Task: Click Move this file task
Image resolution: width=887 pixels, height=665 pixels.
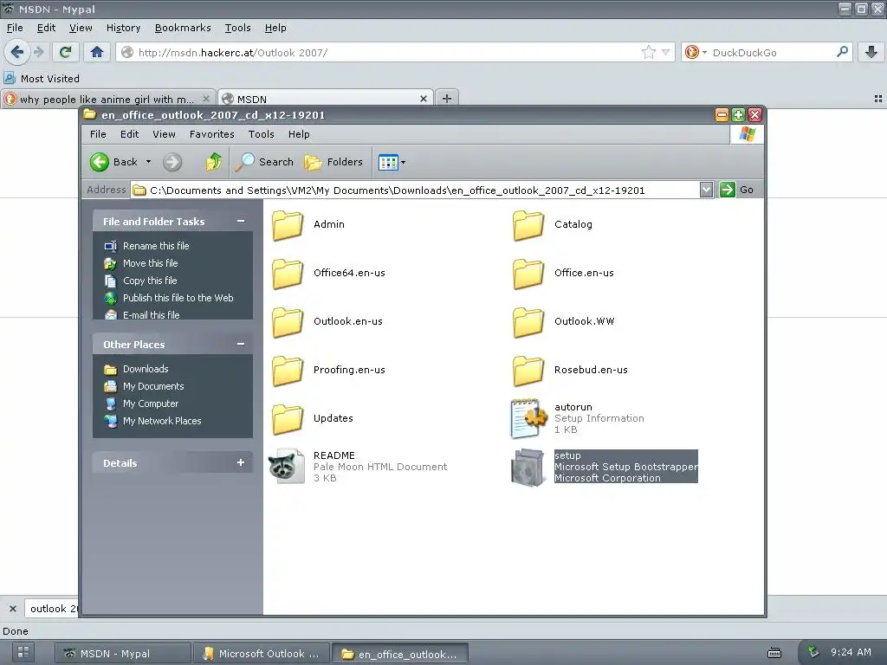Action: [151, 263]
